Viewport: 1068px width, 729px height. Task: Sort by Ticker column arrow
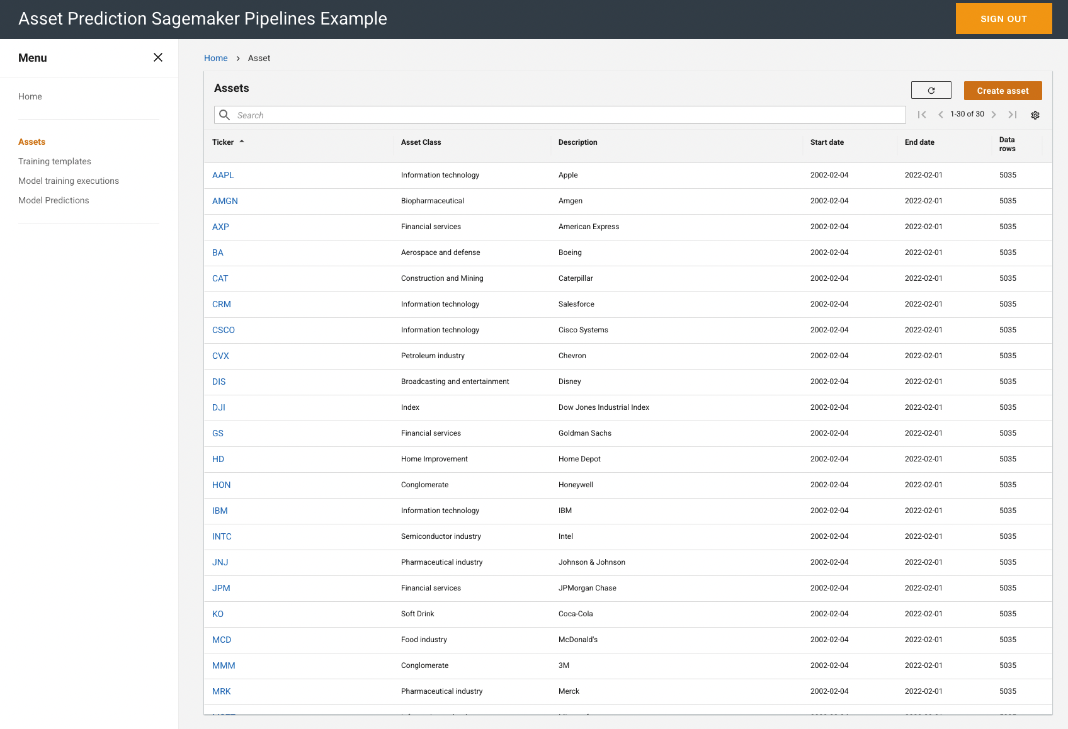[242, 142]
